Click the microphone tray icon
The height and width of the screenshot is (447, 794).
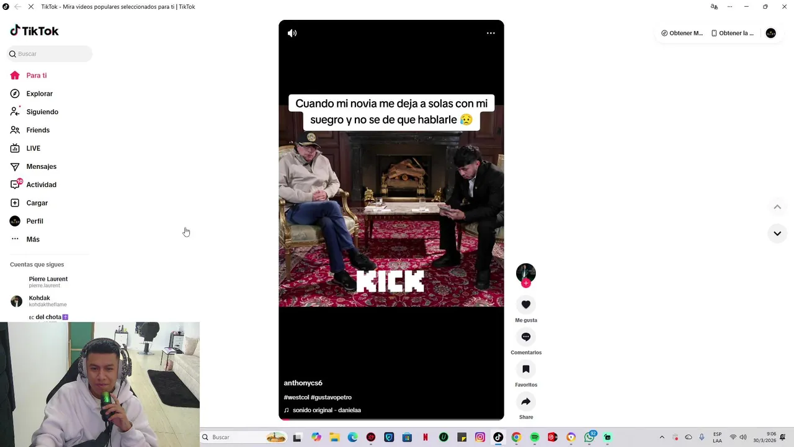click(x=702, y=438)
